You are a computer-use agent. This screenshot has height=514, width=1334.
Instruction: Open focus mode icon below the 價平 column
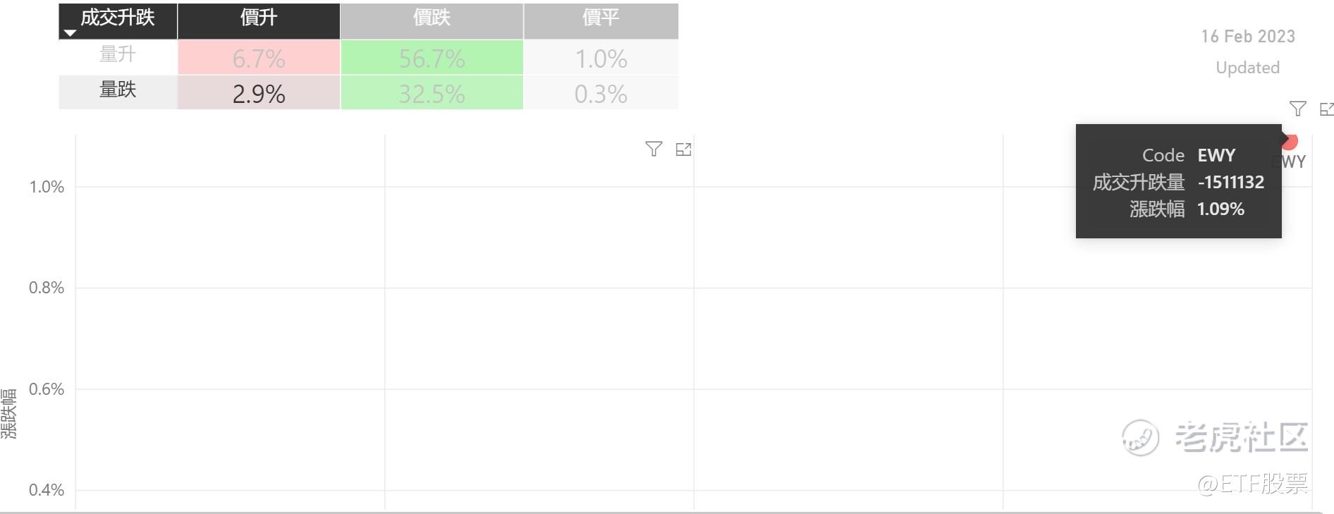(x=683, y=149)
